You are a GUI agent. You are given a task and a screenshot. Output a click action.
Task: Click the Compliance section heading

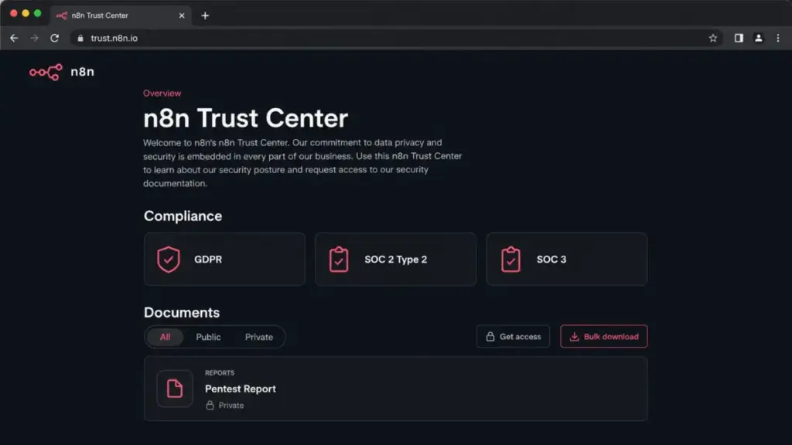(x=183, y=216)
